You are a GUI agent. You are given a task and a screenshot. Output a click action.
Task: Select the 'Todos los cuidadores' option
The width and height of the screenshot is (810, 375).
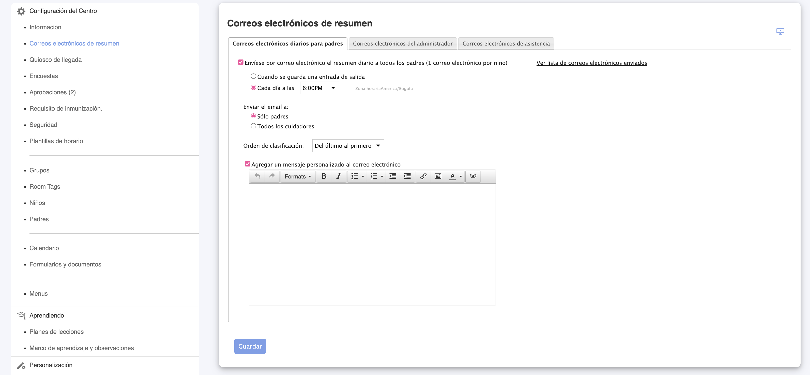coord(253,126)
